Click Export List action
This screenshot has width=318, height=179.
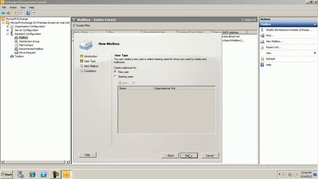pos(273,47)
